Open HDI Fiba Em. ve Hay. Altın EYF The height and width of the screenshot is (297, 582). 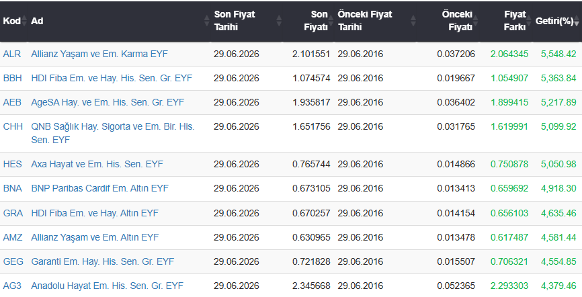click(x=95, y=213)
